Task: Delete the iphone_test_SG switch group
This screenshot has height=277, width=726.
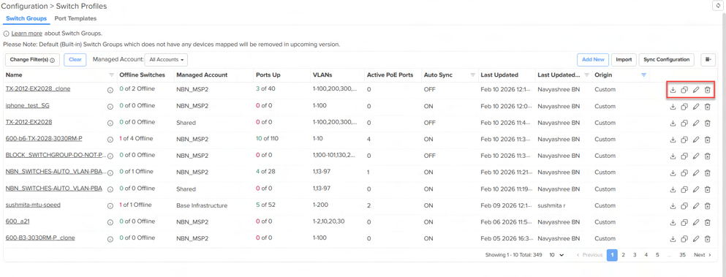Action: 707,107
